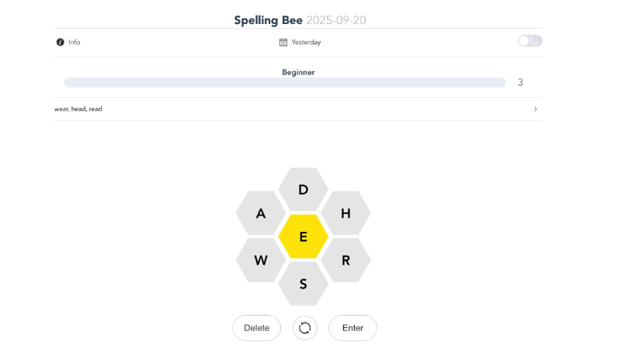Toggle the dark mode switch
621x349 pixels.
530,41
